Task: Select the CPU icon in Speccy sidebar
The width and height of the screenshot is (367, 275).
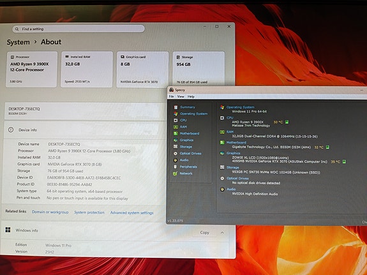Action: pos(176,121)
